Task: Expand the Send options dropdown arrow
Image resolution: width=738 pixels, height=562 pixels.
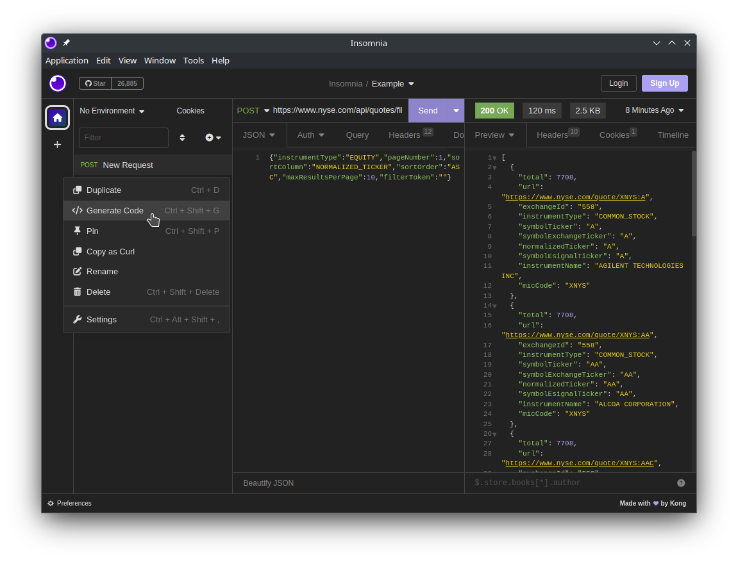Action: (456, 111)
